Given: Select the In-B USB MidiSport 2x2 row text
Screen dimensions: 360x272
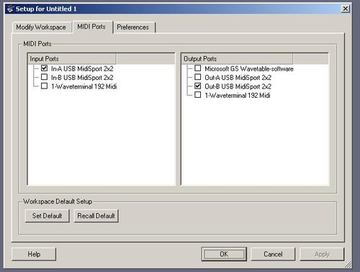Looking at the screenshot, I should pos(82,78).
